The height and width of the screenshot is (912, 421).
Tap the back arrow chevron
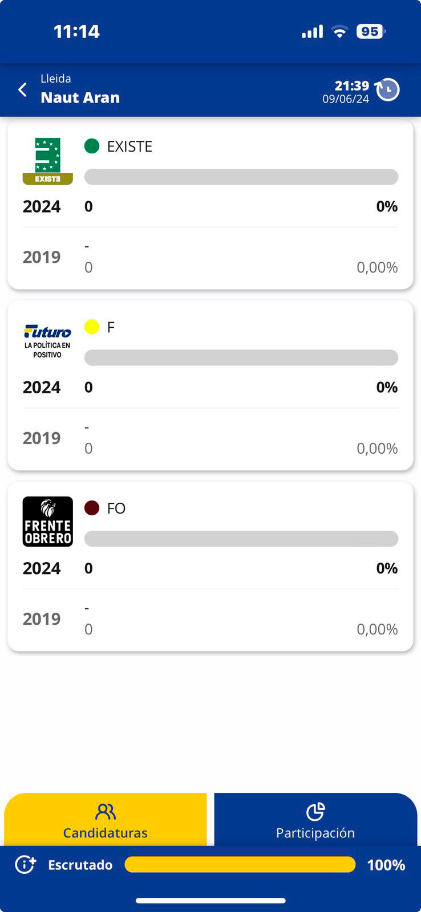(x=23, y=89)
